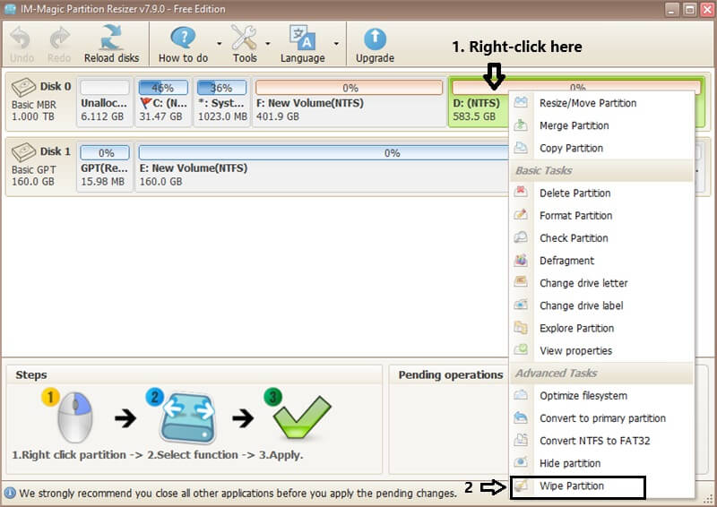Click the Convert to primary partition icon
The image size is (717, 507).
click(521, 417)
